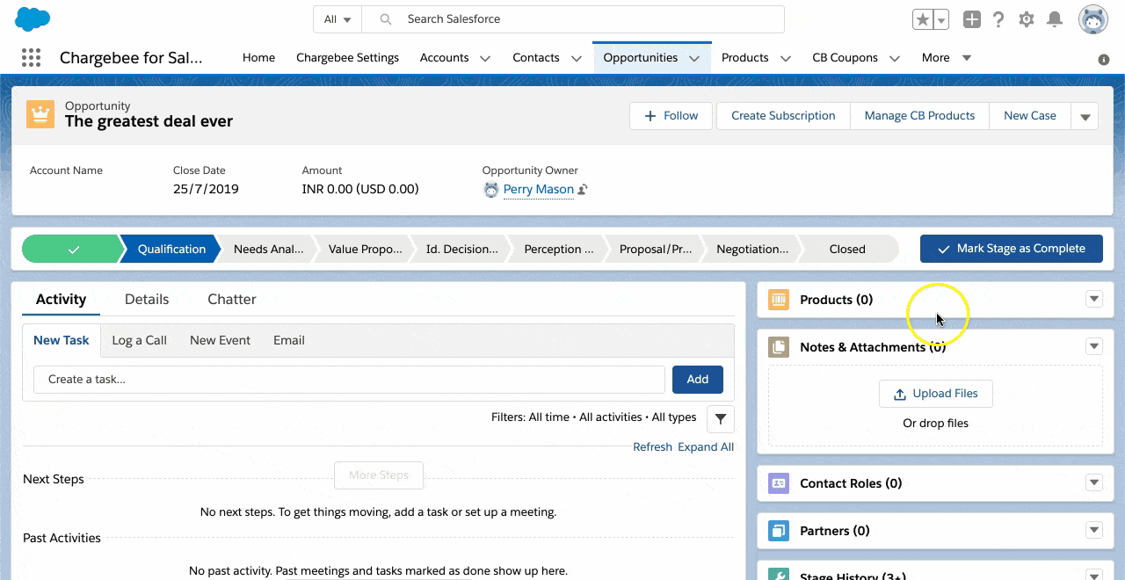Screen dimensions: 1125x580
Task: Click the activity filter funnel icon
Action: click(x=721, y=419)
